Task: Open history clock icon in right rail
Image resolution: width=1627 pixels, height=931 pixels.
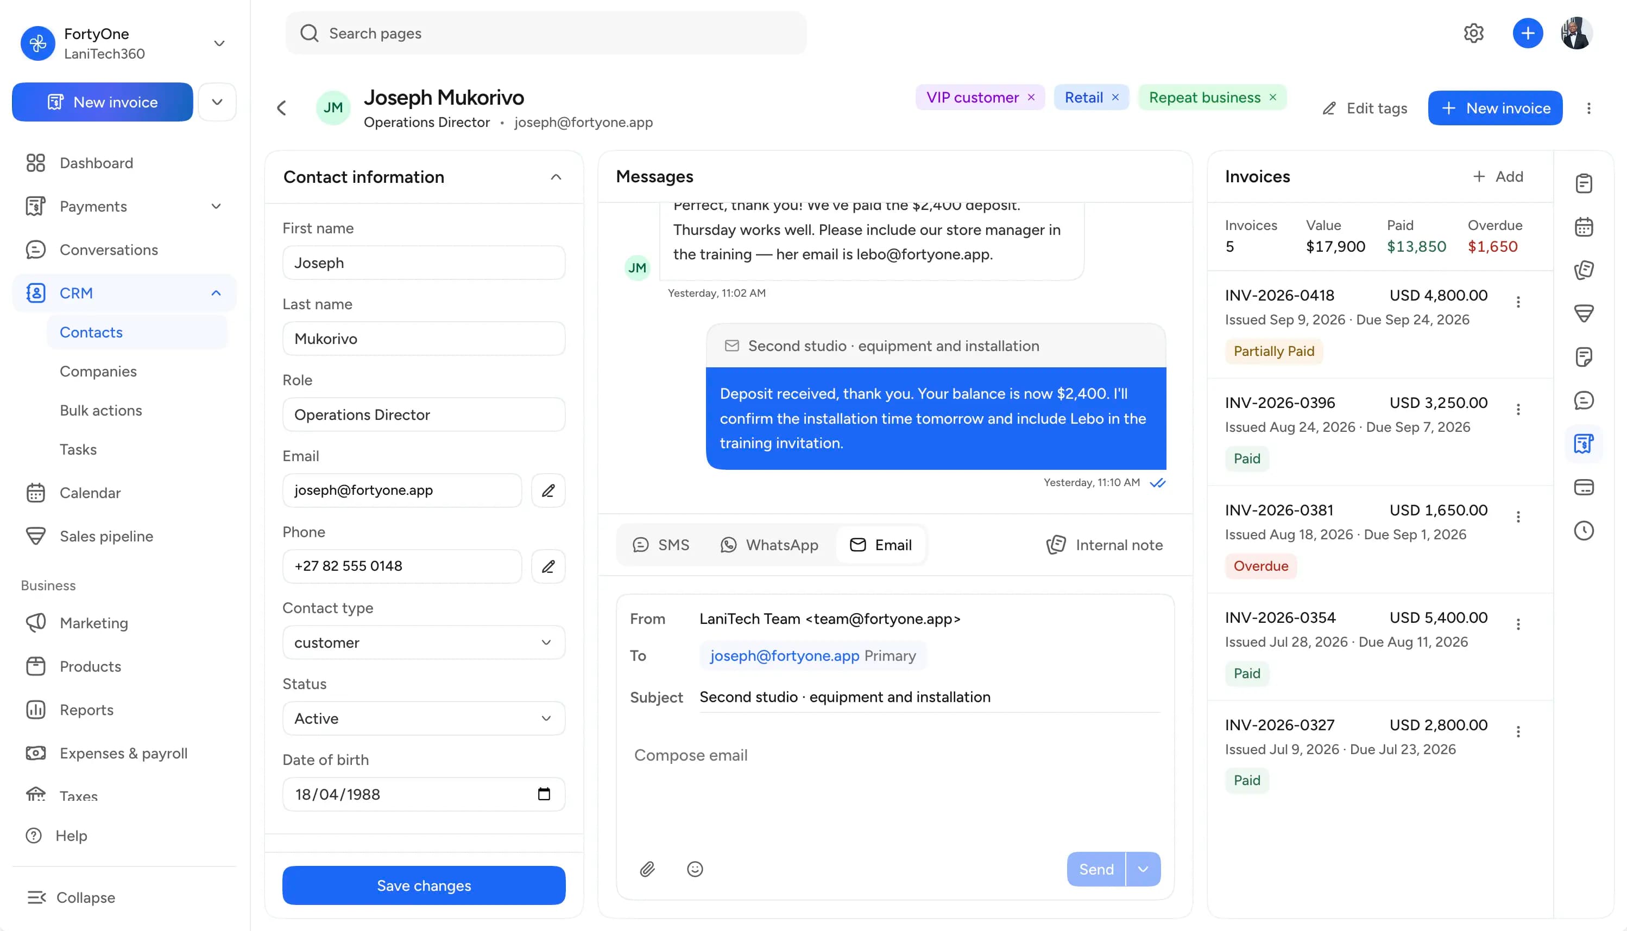Action: 1584,531
